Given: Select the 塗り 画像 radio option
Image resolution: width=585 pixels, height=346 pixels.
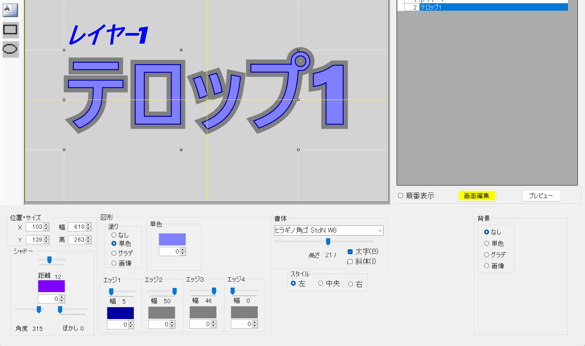Looking at the screenshot, I should click(x=114, y=263).
